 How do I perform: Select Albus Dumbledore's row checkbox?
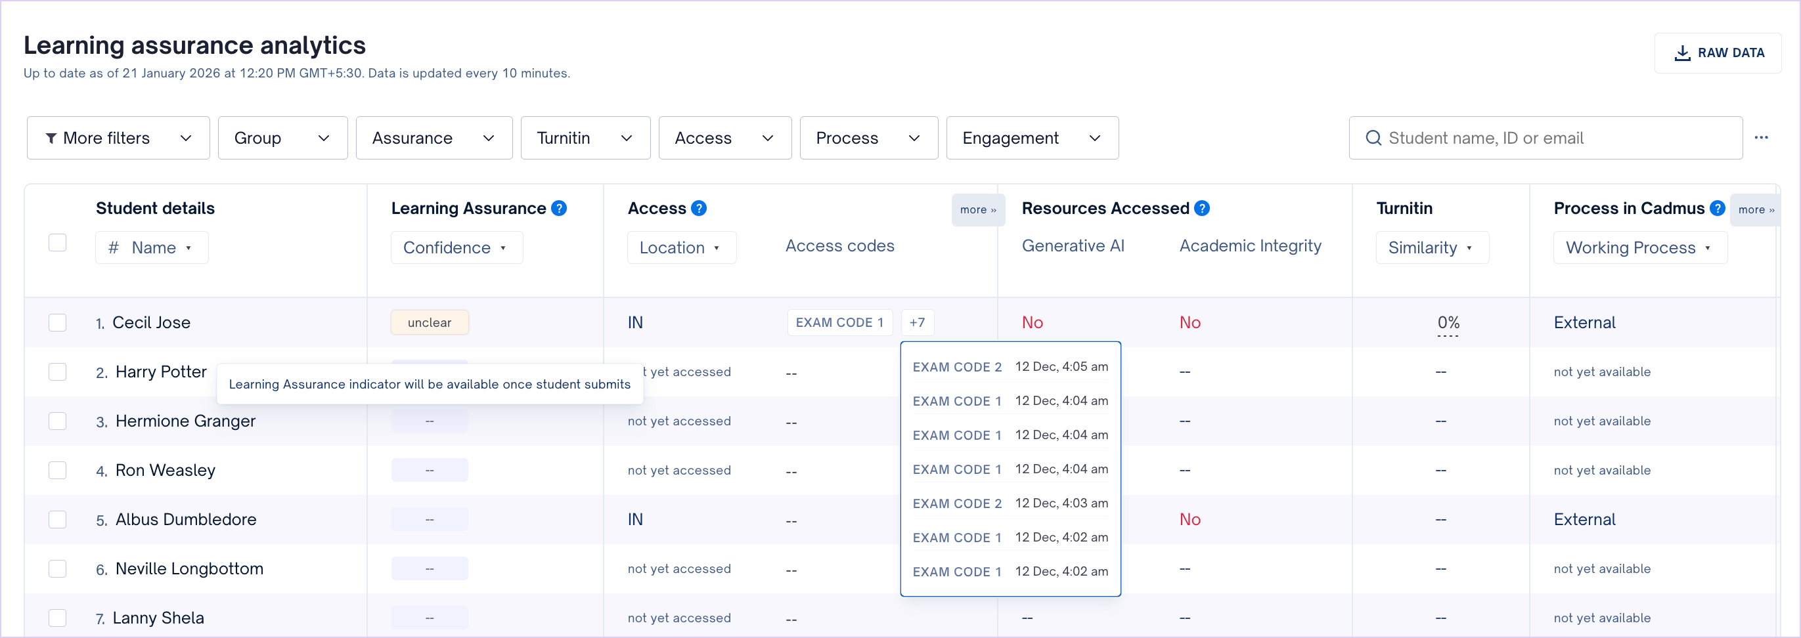[57, 519]
